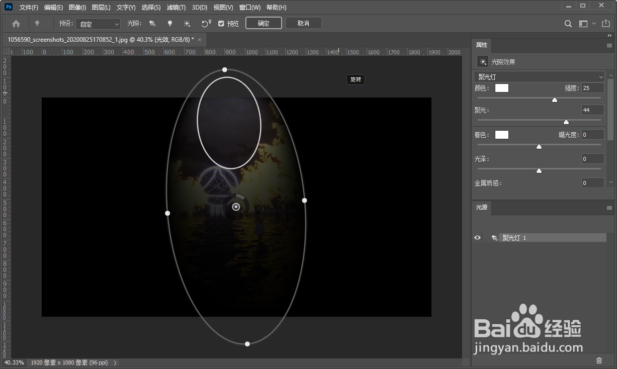617x369 pixels.
Task: Hide 聚光灯 1 with the eye icon
Action: click(x=478, y=238)
